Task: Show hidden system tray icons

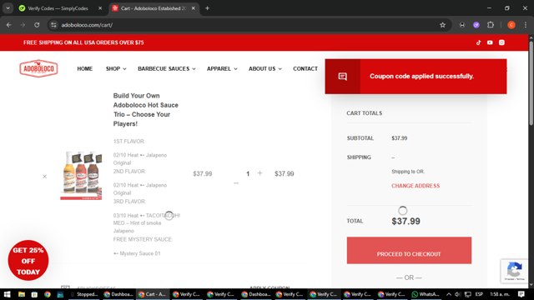Action: click(449, 294)
